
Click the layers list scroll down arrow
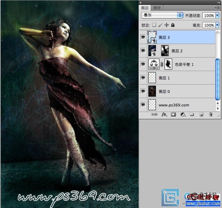(x=218, y=109)
